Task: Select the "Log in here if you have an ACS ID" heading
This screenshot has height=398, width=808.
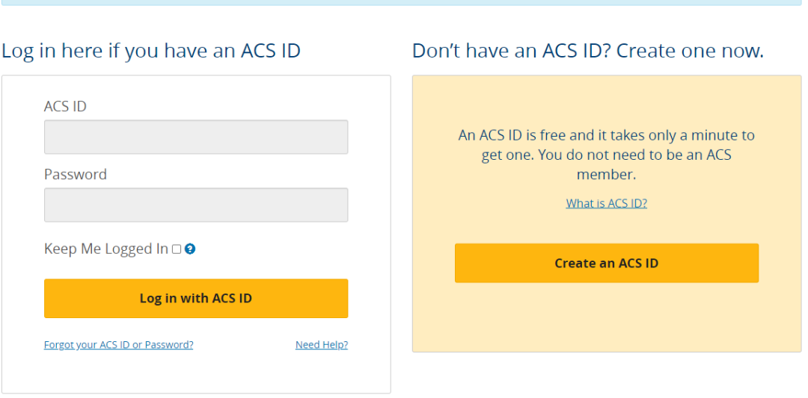Action: pos(151,52)
